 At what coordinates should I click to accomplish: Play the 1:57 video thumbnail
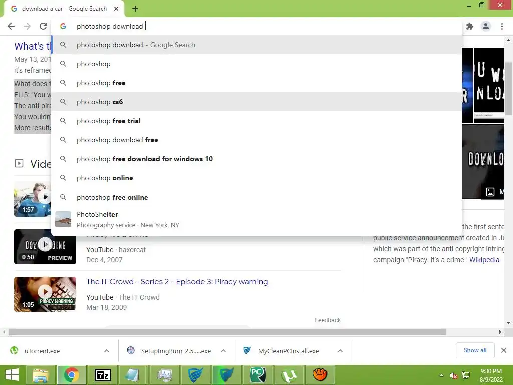[32, 199]
